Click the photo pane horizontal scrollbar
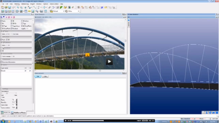Image resolution: width=219 pixels, height=123 pixels. tap(79, 71)
